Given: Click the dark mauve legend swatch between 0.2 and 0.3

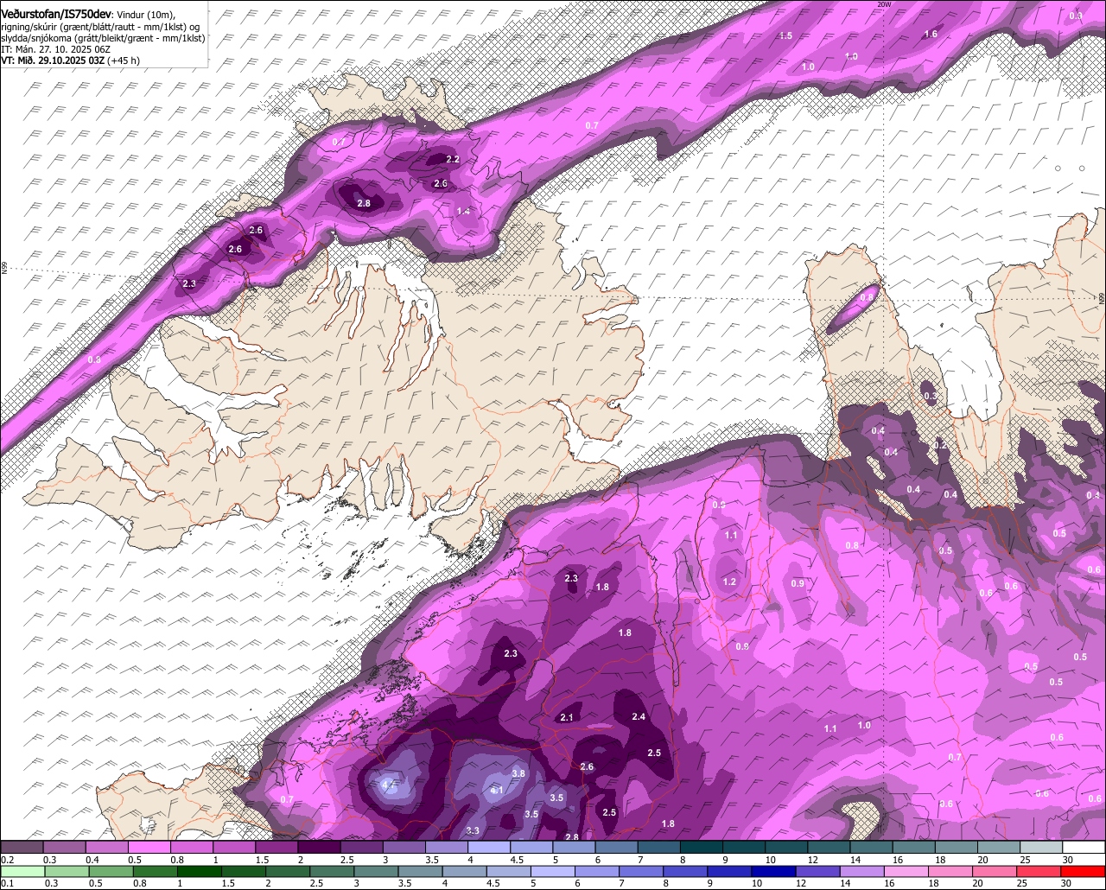Looking at the screenshot, I should coord(22,847).
